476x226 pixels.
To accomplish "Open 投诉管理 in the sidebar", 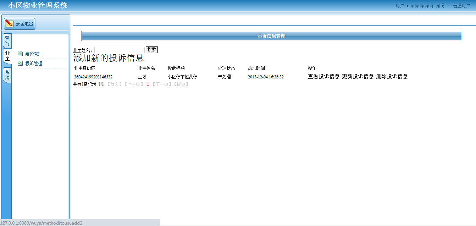I will point(34,64).
